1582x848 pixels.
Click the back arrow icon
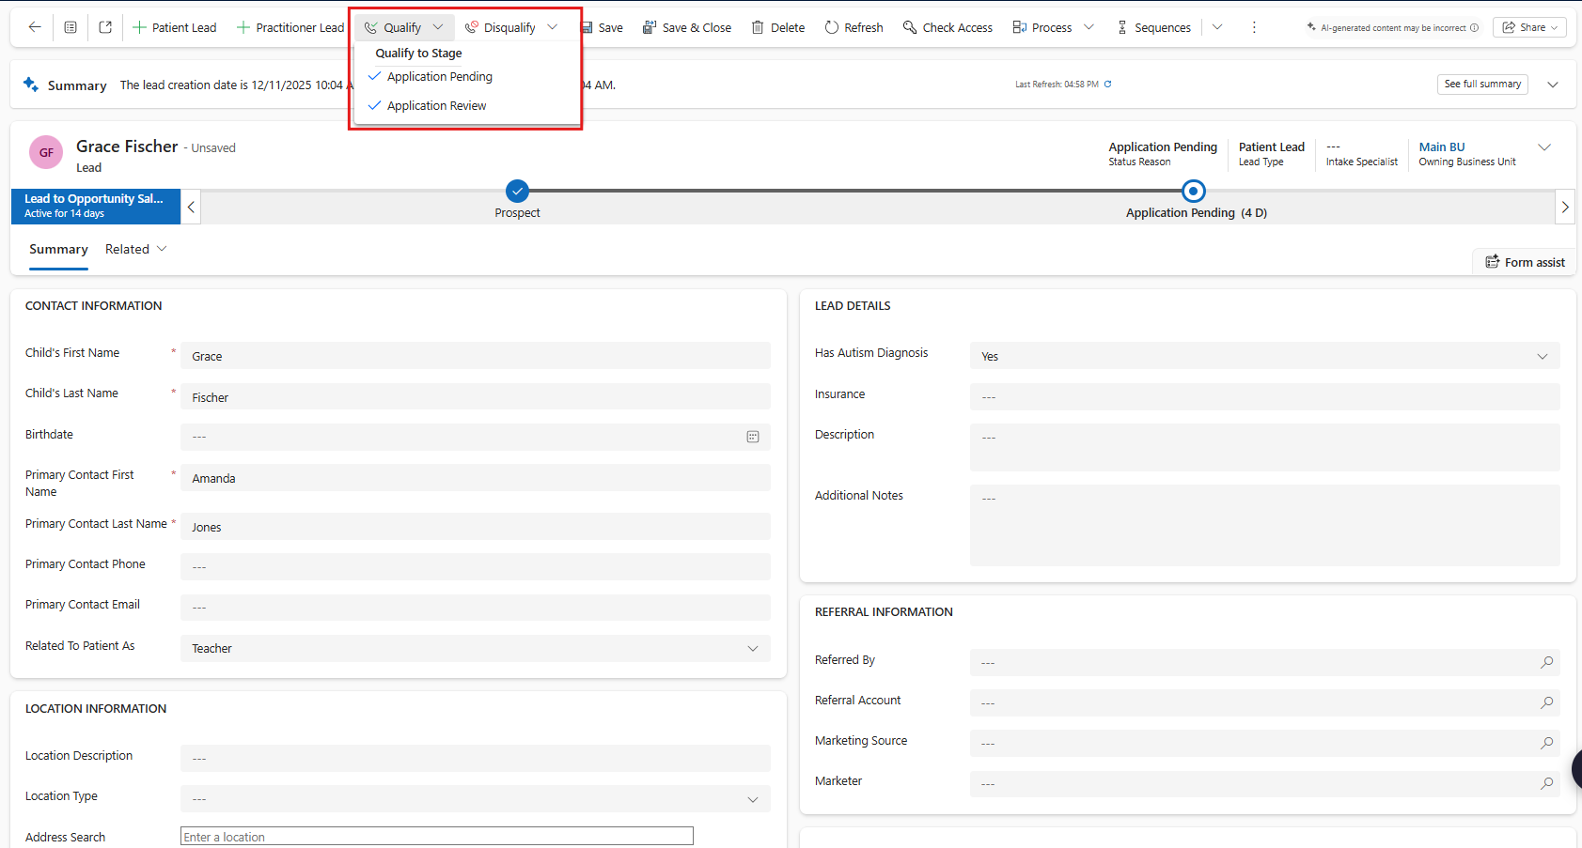coord(35,27)
